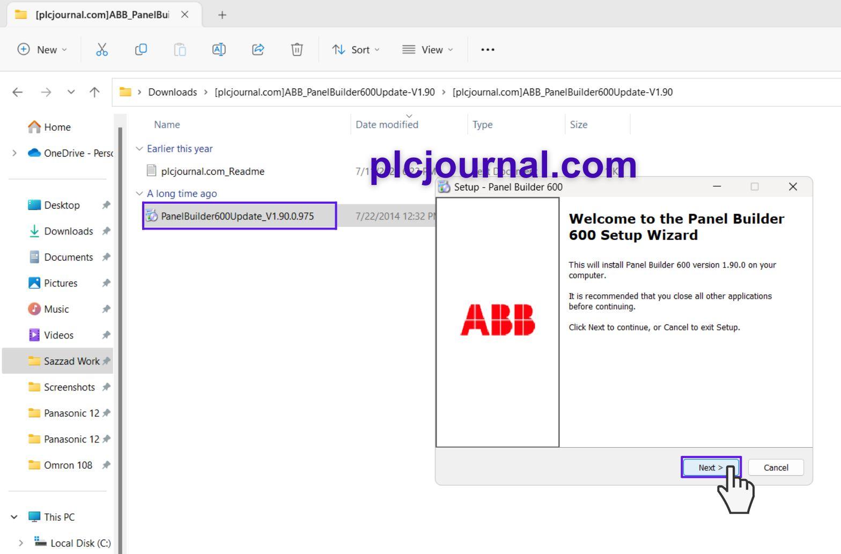841x554 pixels.
Task: Open OneDrive - Personal in sidebar
Action: pyautogui.click(x=78, y=153)
